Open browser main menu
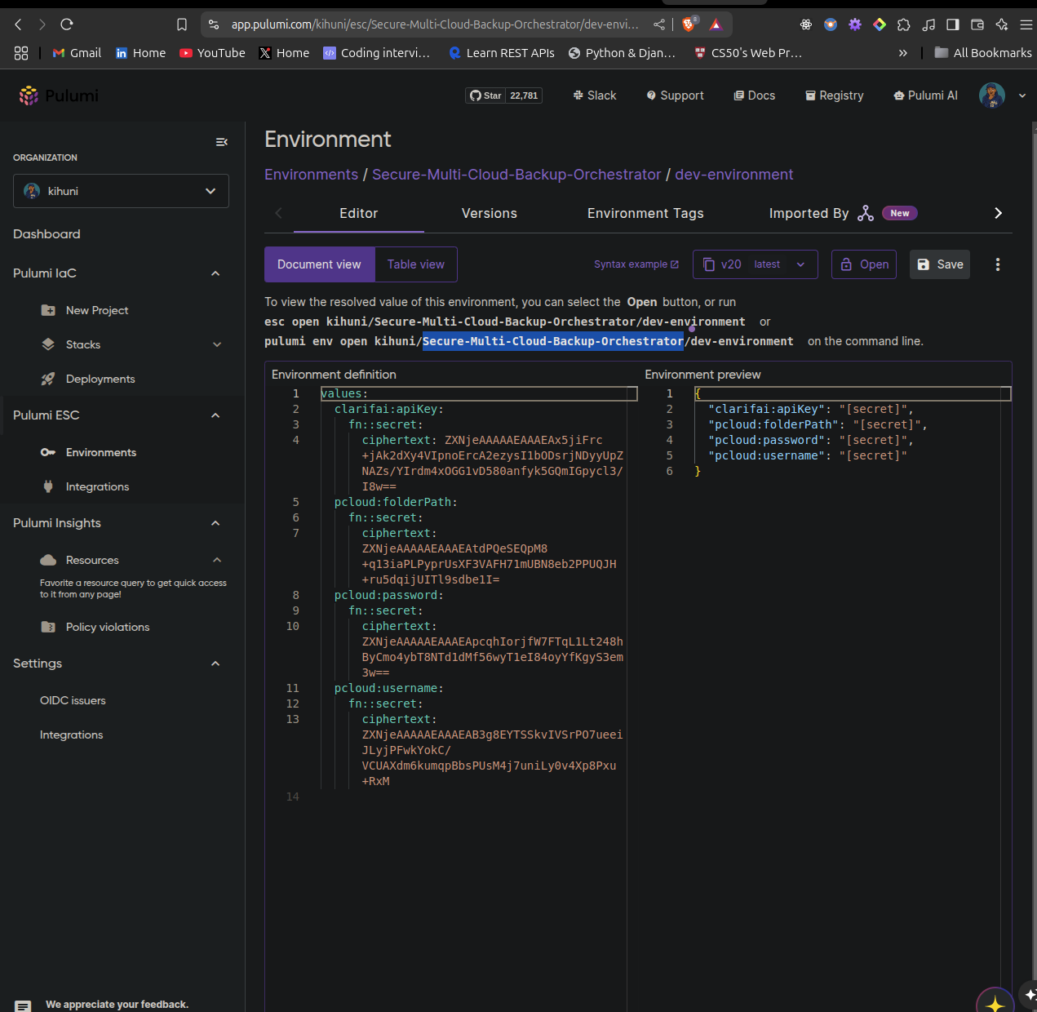 pyautogui.click(x=1026, y=24)
